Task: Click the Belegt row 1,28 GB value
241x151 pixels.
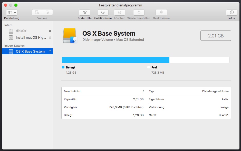Action: click(x=138, y=115)
